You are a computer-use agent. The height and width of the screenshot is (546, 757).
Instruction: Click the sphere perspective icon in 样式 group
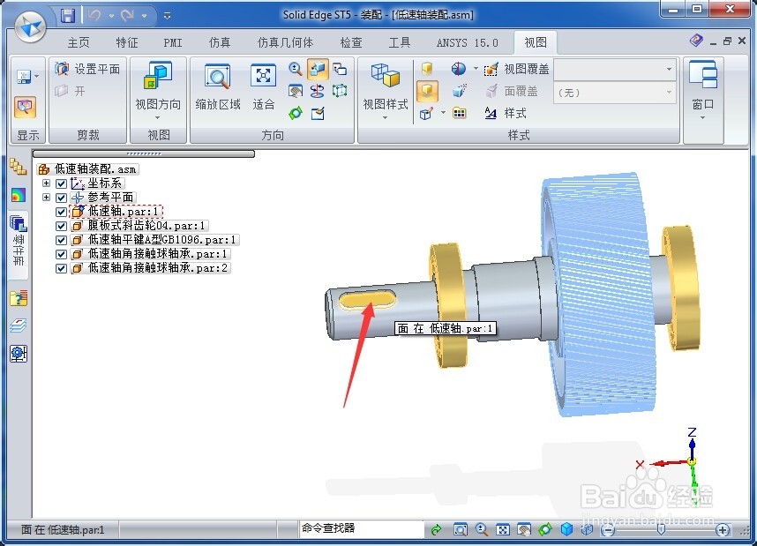coord(459,69)
